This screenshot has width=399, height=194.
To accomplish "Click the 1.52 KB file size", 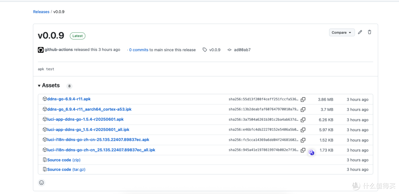I will tap(326, 140).
